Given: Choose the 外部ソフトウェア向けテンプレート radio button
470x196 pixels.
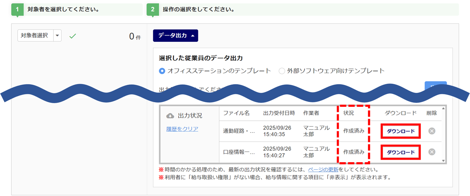Looking at the screenshot, I should click(x=282, y=71).
